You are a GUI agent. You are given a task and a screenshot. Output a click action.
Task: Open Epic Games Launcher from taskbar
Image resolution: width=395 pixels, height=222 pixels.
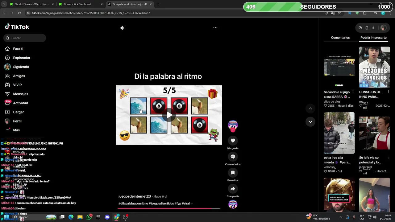click(98, 217)
